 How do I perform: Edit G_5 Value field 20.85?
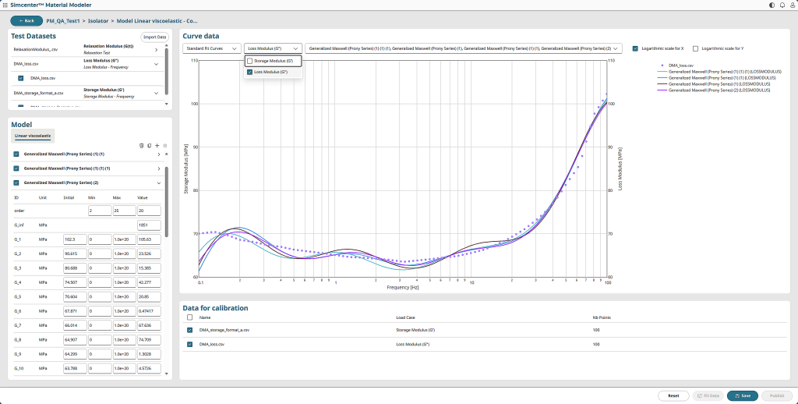pos(149,296)
